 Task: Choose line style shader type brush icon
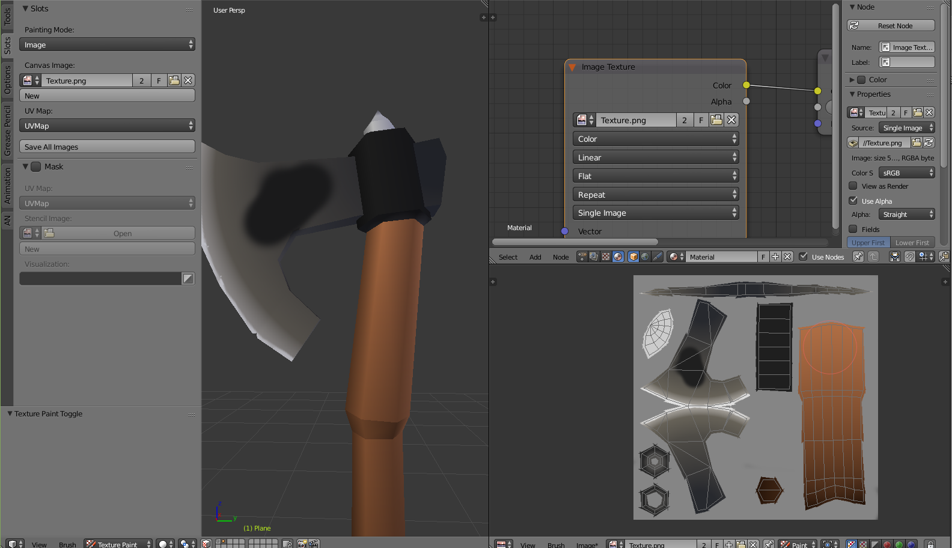click(x=658, y=257)
